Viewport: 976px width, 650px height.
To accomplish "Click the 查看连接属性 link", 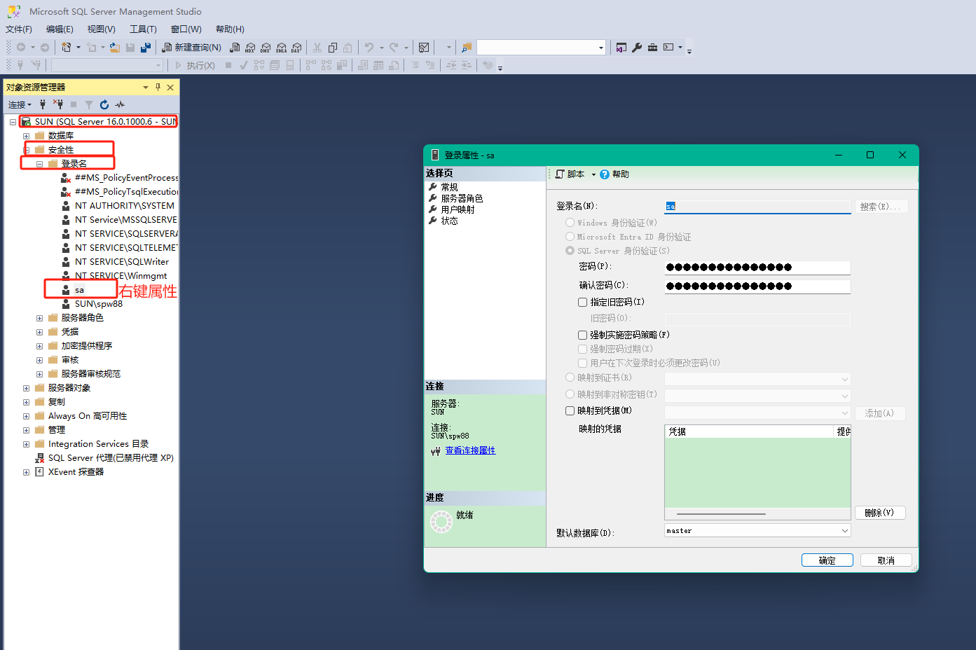I will (470, 450).
